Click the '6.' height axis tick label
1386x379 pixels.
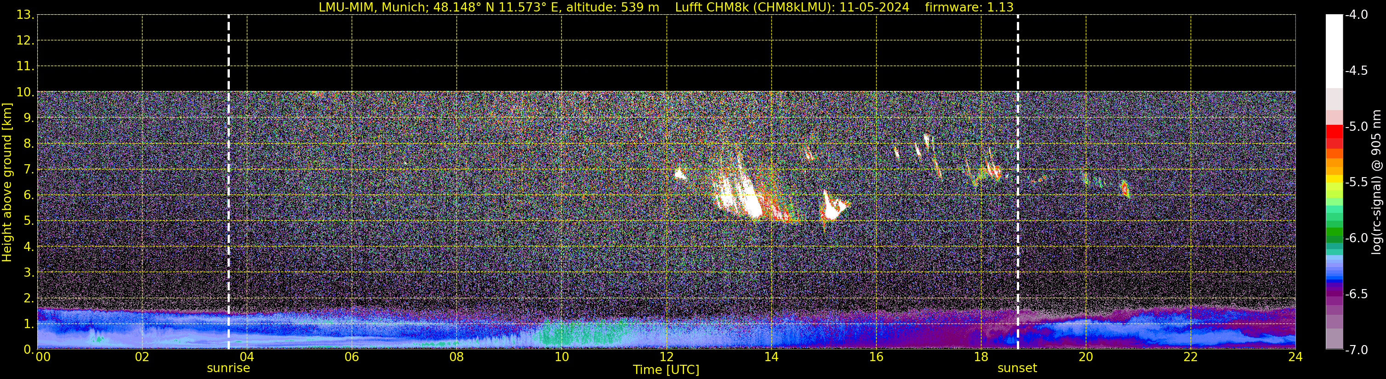pyautogui.click(x=29, y=195)
